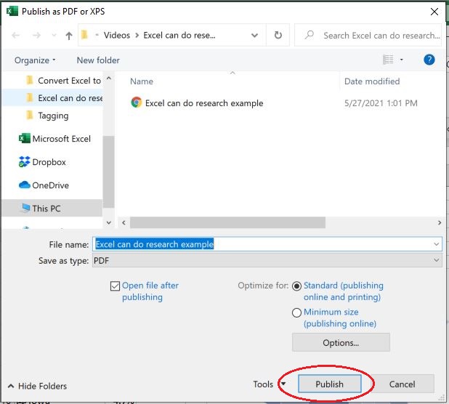
Task: Collapse with Hide Folders
Action: 37,386
